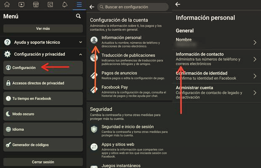
Task: Open the News pages icon in top bar
Action: [x=50, y=5]
